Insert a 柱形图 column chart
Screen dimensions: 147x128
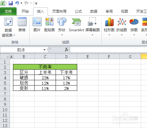pos(109,24)
